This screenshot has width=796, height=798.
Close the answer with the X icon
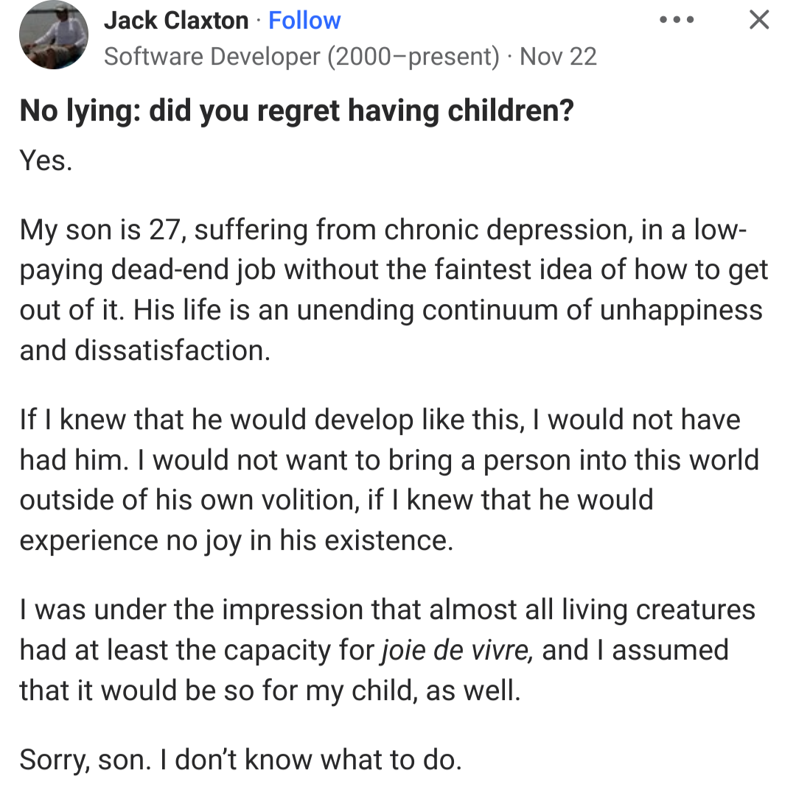point(758,20)
